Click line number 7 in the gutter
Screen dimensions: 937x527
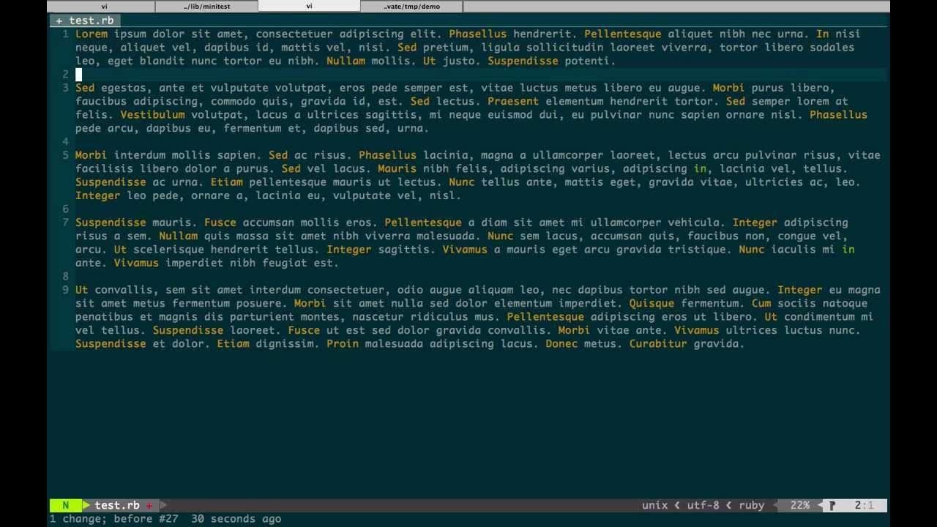click(x=66, y=223)
